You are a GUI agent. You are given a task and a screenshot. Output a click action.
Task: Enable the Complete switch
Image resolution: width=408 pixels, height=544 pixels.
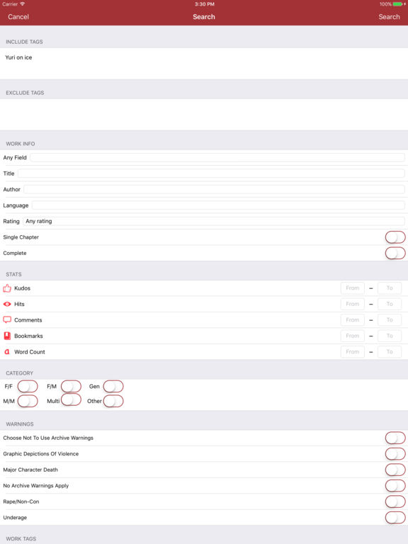point(395,254)
